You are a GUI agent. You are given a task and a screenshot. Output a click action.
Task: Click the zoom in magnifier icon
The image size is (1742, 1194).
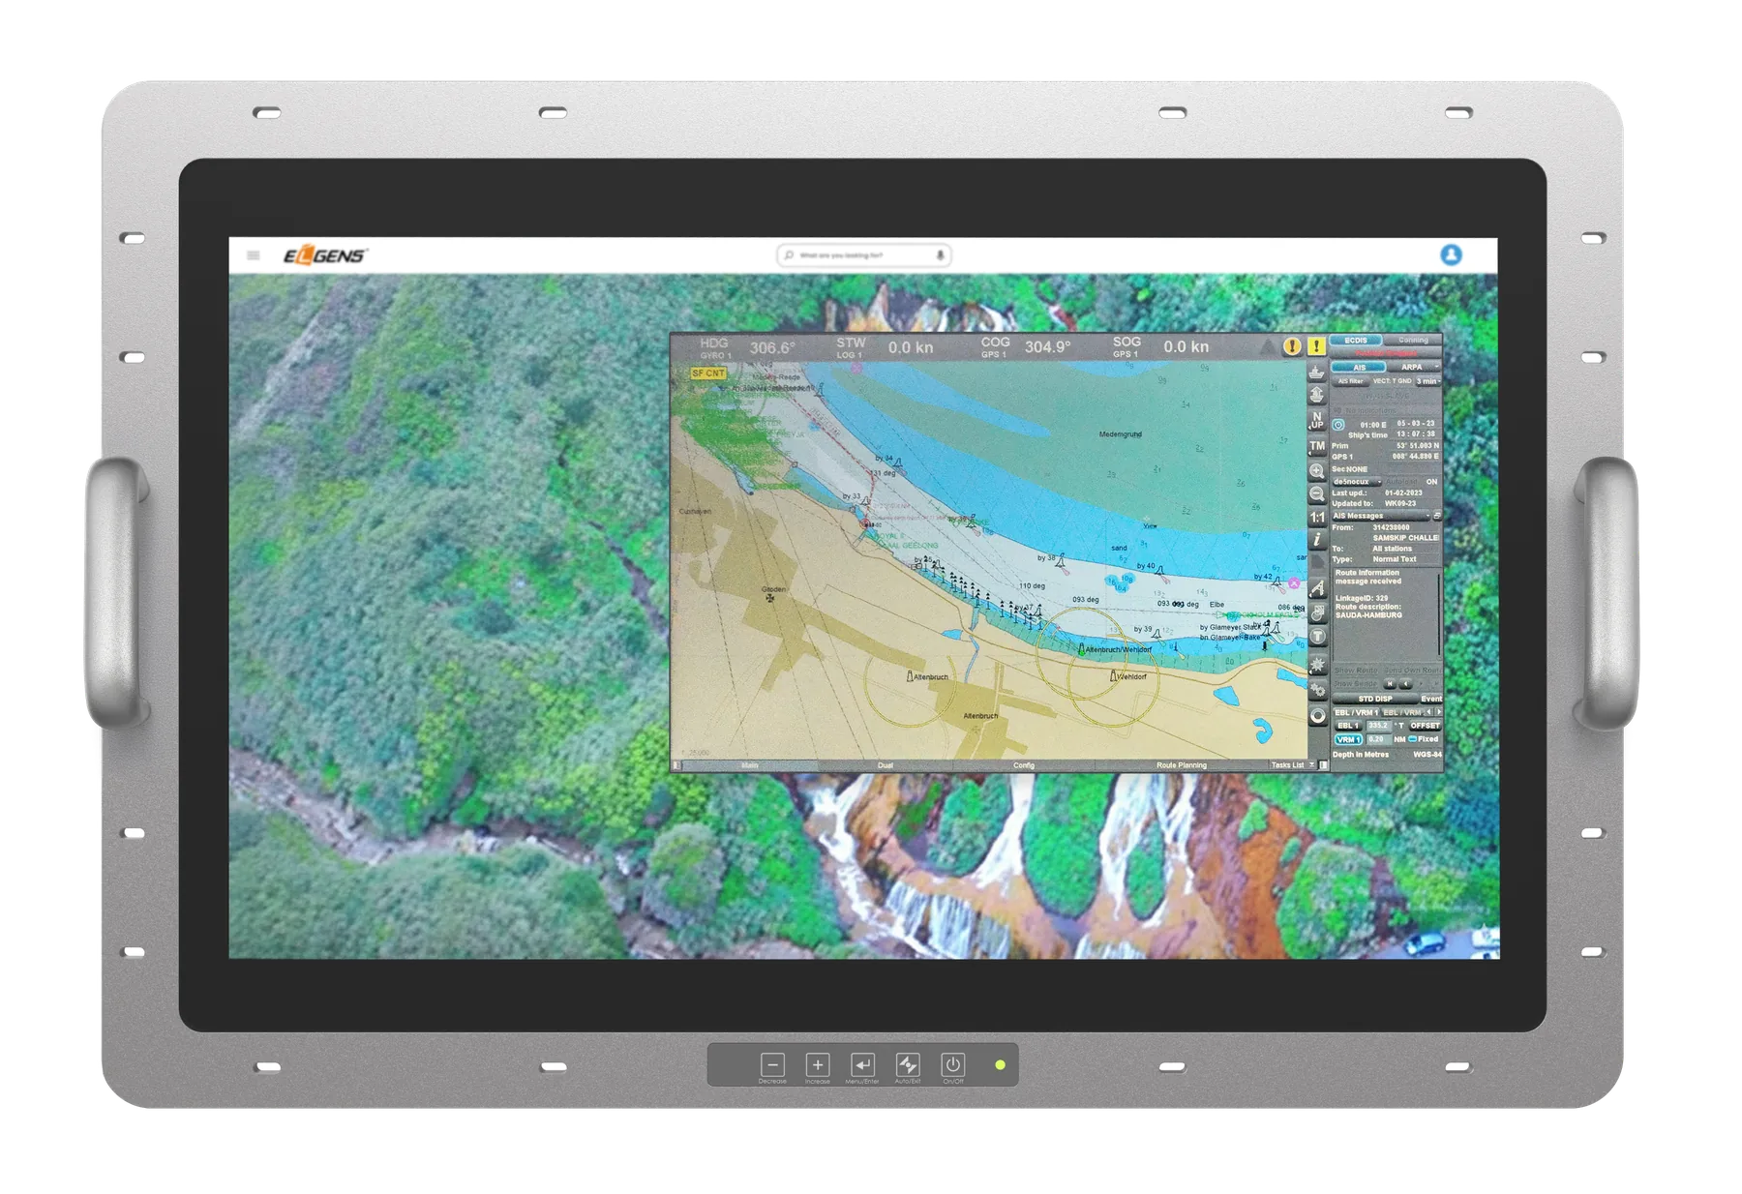[1317, 471]
